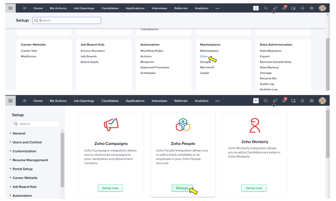This screenshot has width=336, height=201.
Task: Go to Job Openings in upper navbar
Action: pos(84,8)
